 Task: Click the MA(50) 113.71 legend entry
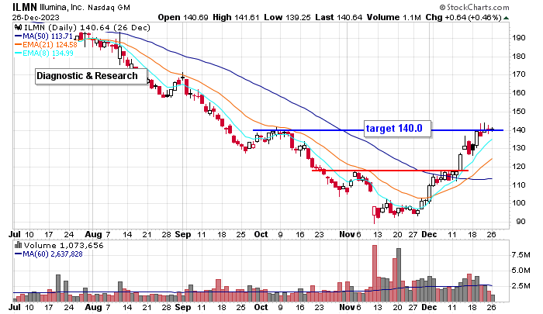(x=43, y=36)
